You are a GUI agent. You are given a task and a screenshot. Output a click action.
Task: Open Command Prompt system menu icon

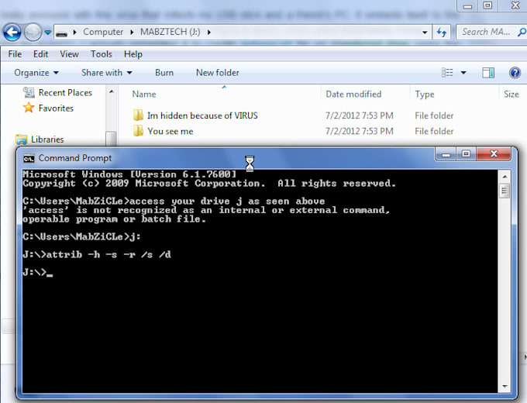pos(29,158)
